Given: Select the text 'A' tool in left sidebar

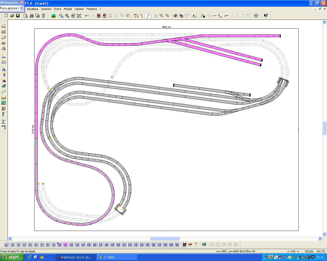Looking at the screenshot, I should coord(4,70).
